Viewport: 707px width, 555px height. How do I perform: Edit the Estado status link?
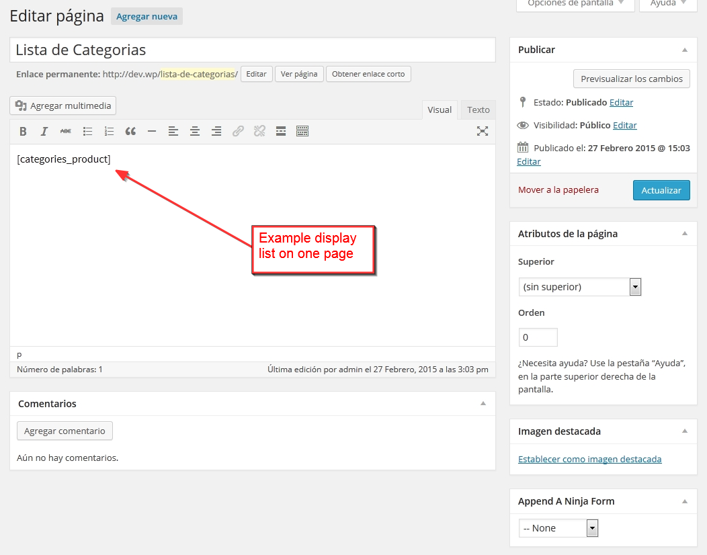tap(622, 102)
